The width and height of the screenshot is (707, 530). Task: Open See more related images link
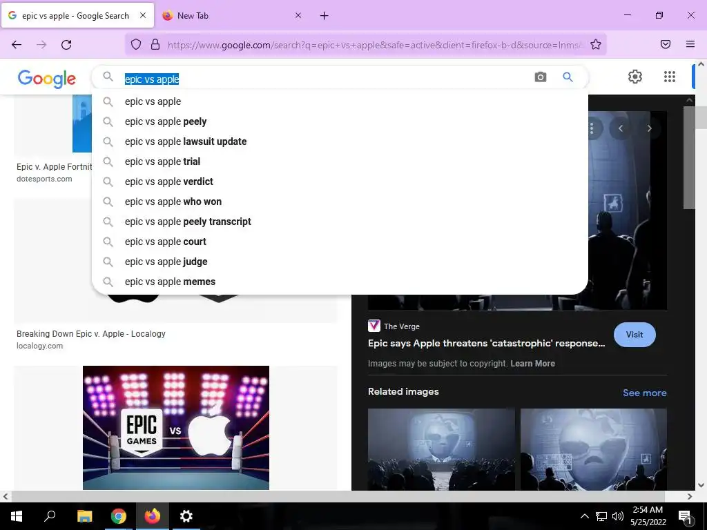(644, 393)
